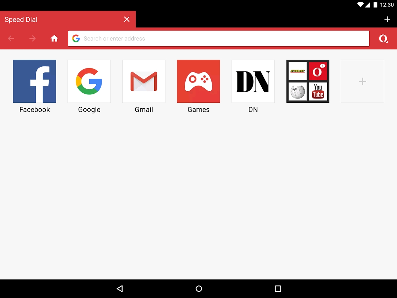Focus the search or address field
397x298 pixels.
coord(219,39)
